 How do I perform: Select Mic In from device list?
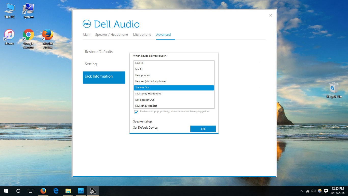coord(174,69)
